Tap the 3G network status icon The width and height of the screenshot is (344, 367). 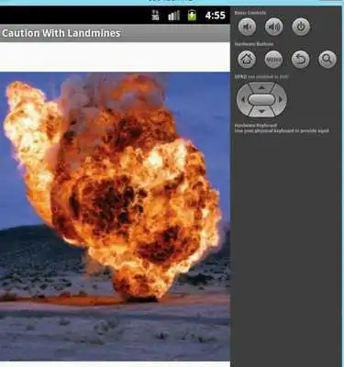[155, 15]
